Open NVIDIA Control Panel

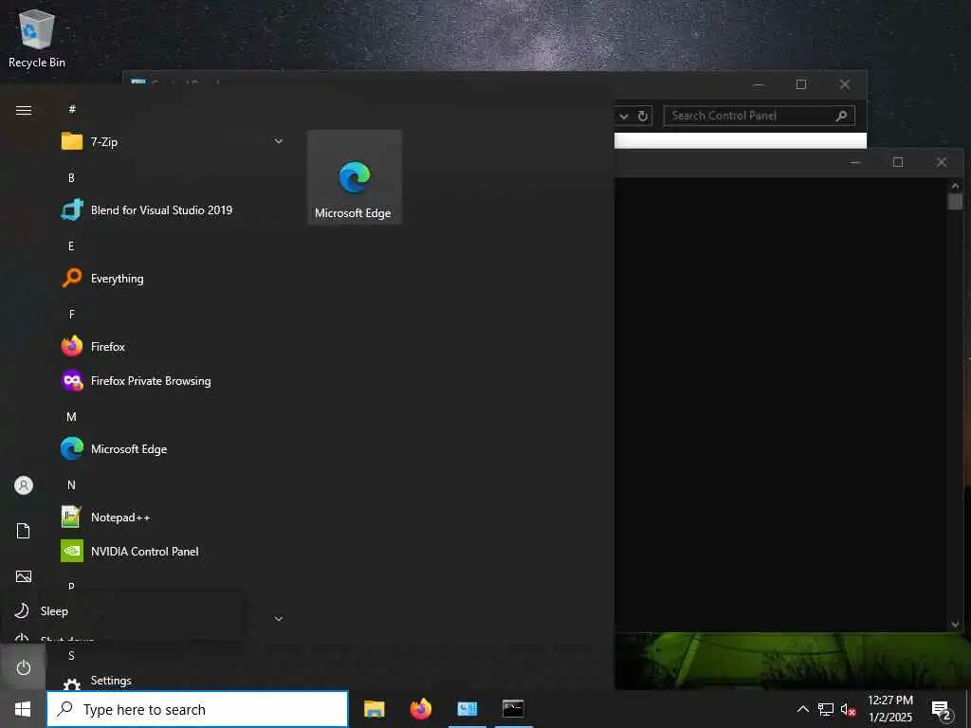(173, 551)
